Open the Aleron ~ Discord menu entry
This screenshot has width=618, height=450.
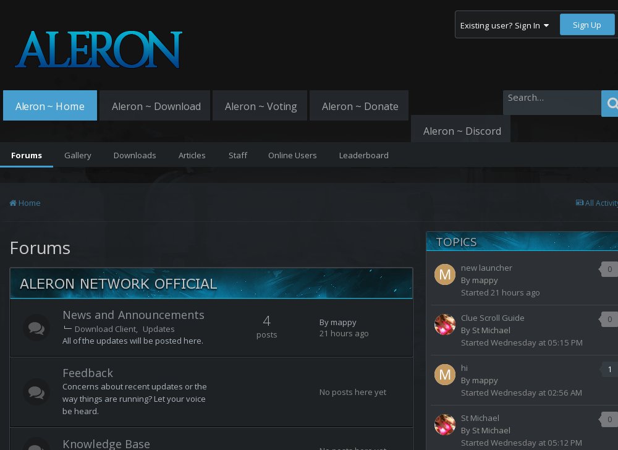point(462,131)
